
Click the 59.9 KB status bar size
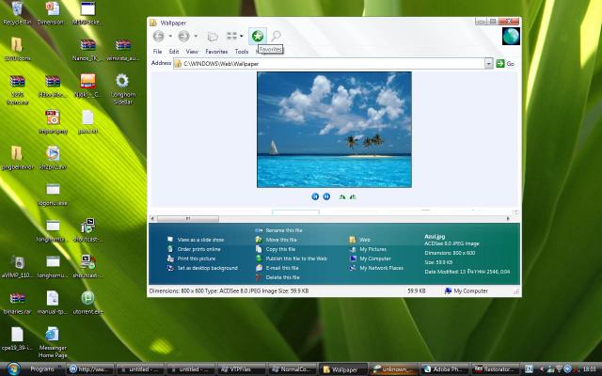417,291
